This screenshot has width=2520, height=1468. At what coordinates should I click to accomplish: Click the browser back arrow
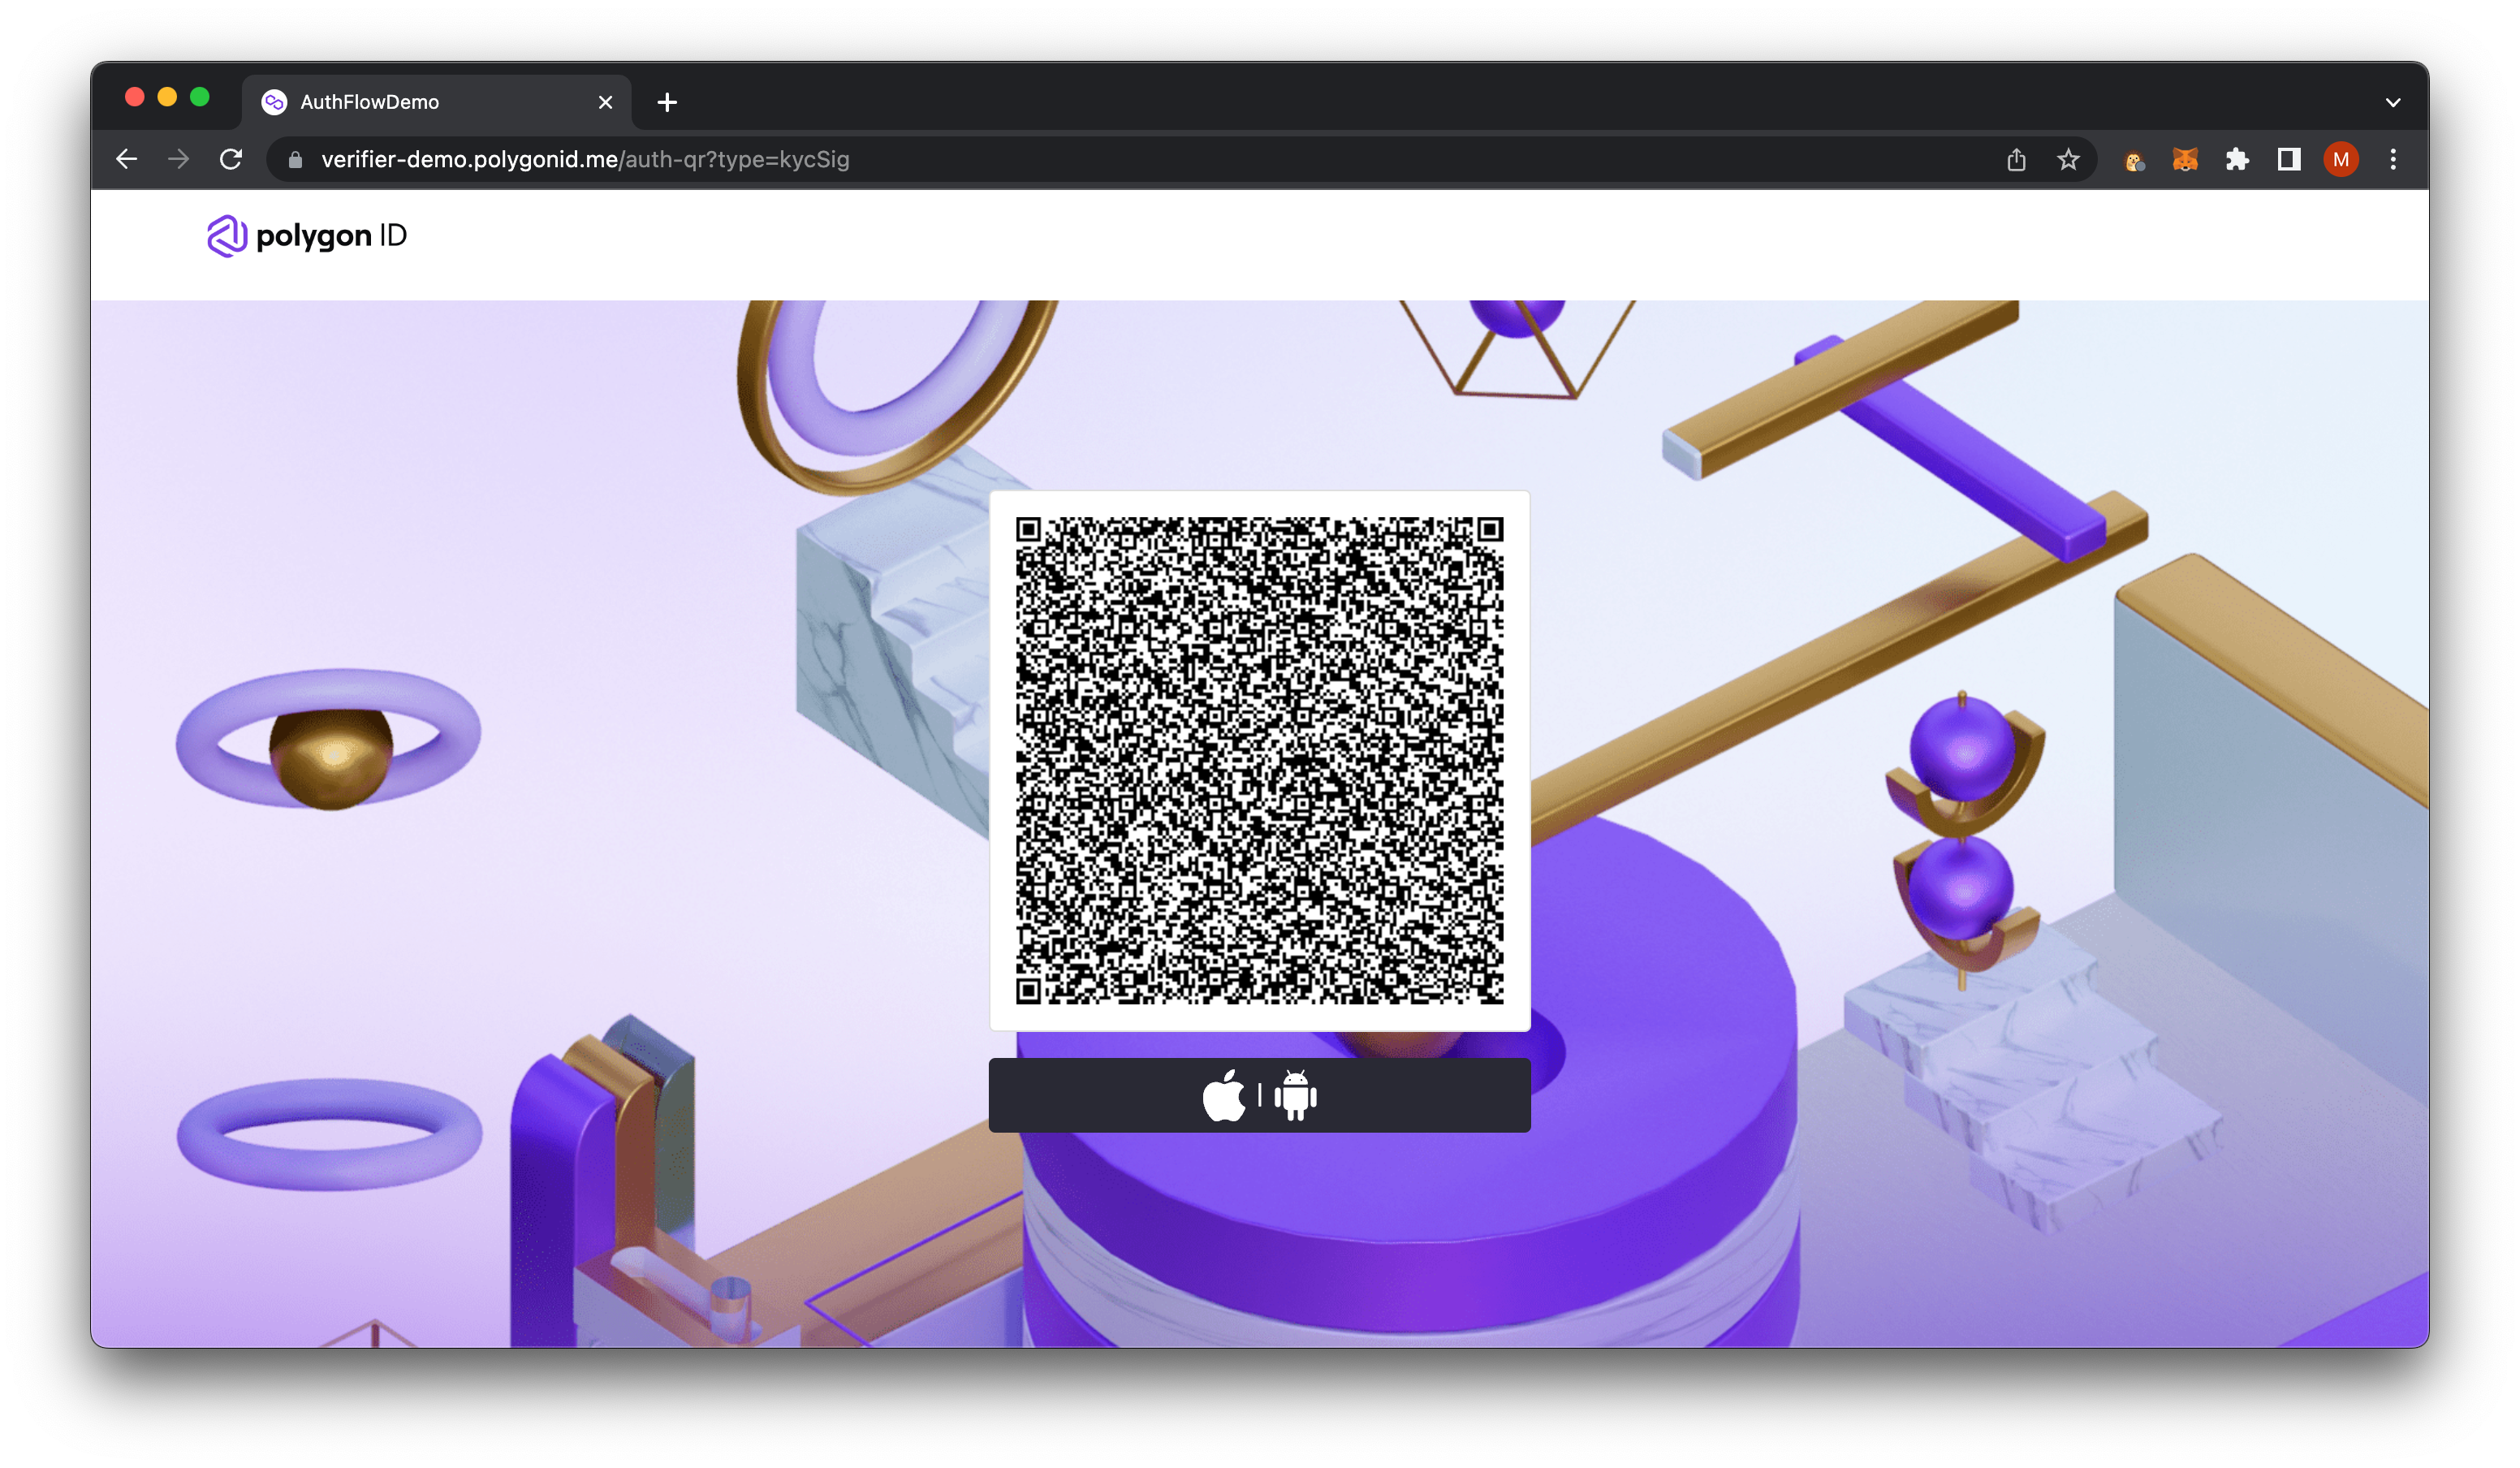pyautogui.click(x=126, y=159)
